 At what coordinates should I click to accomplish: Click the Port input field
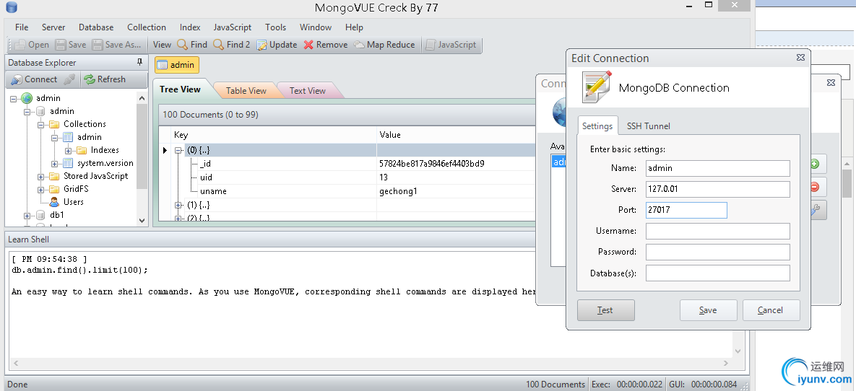[x=686, y=210]
